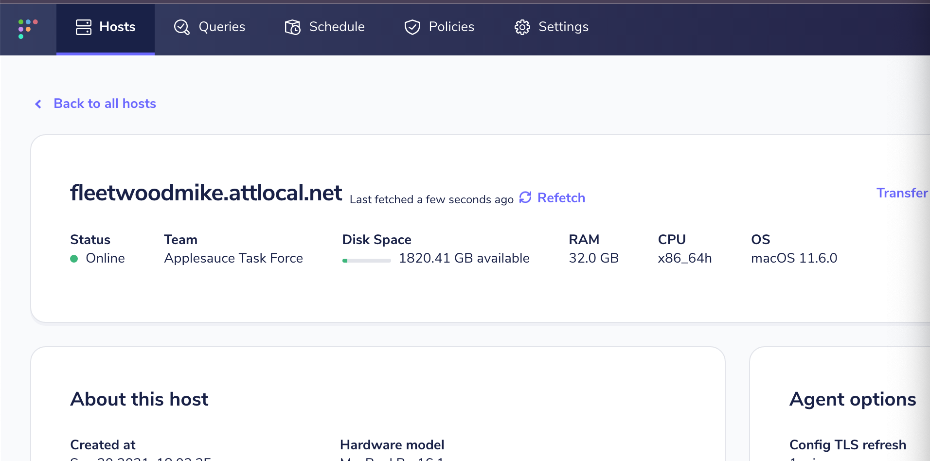Toggle the host refetch action
Screen dimensions: 930x461
[x=552, y=198]
